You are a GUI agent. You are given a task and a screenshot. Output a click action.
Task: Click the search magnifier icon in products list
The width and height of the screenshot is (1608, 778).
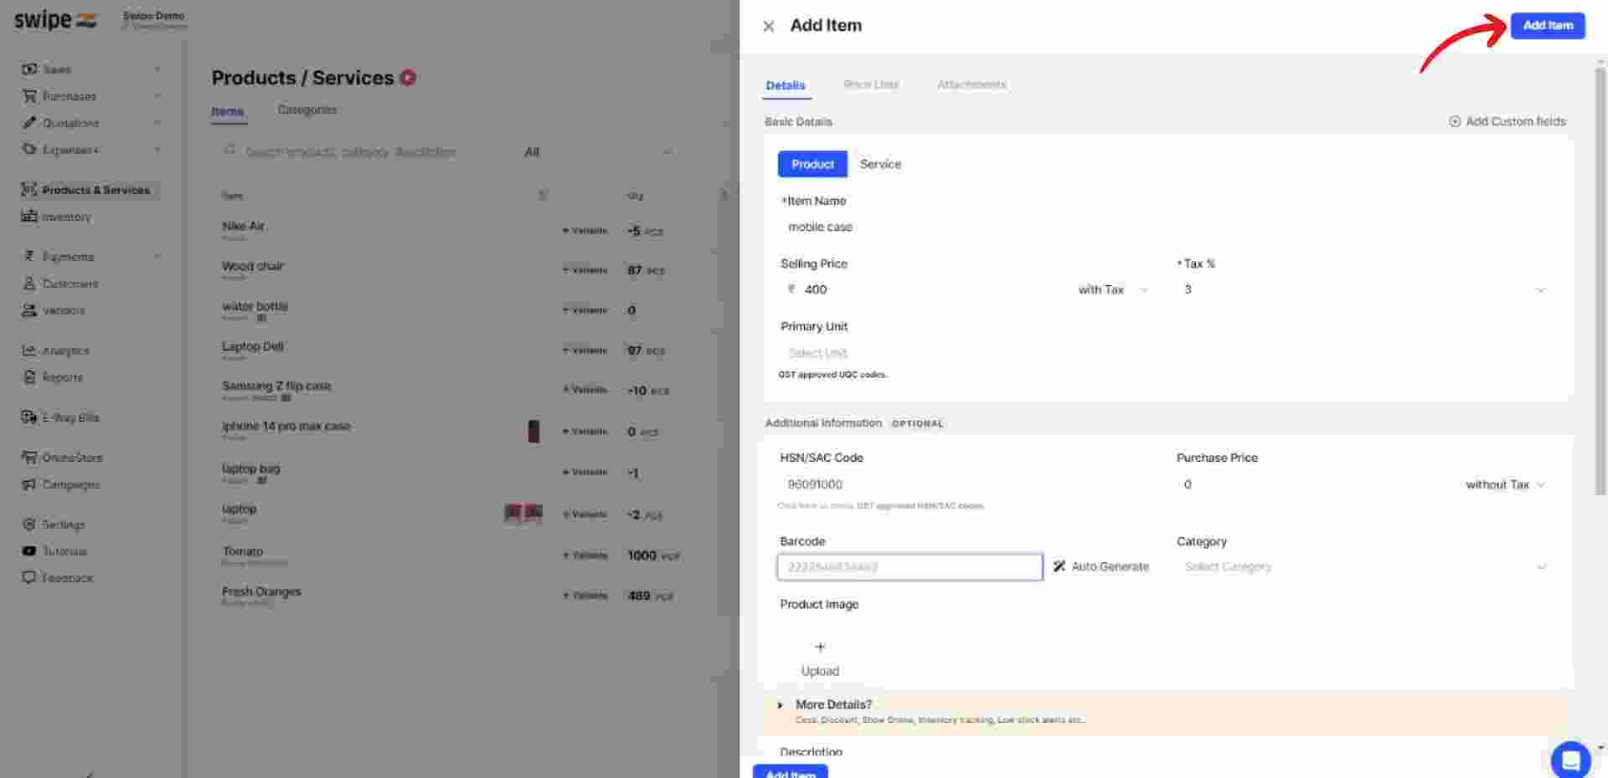click(x=229, y=151)
